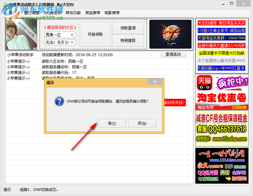Open the 永久能量核心暗月武器 link
Screen dimensions: 253x196
pos(222,61)
